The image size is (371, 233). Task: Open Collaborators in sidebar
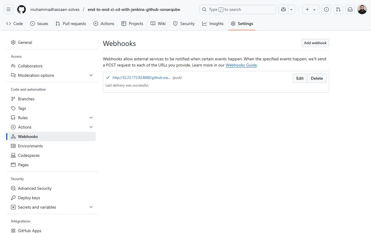[x=52, y=66]
